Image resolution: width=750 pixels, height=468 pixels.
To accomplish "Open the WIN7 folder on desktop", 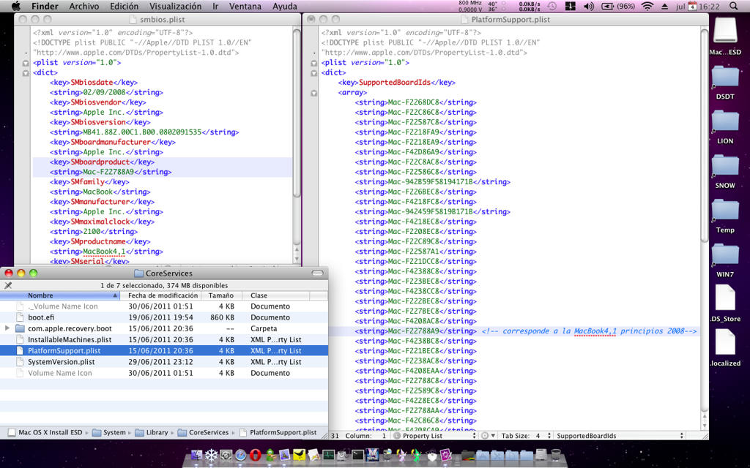I will click(x=725, y=261).
